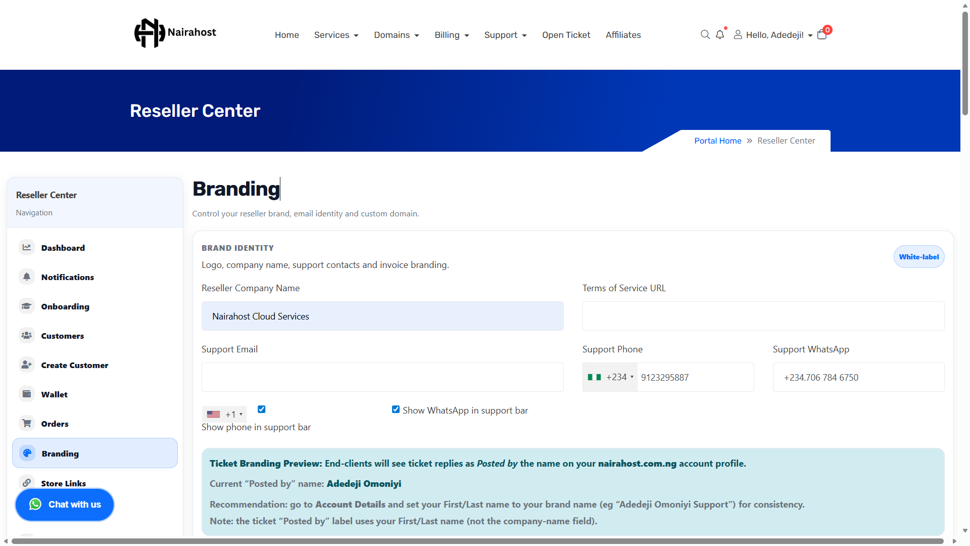970x546 pixels.
Task: Click the Branding palette icon
Action: point(27,453)
